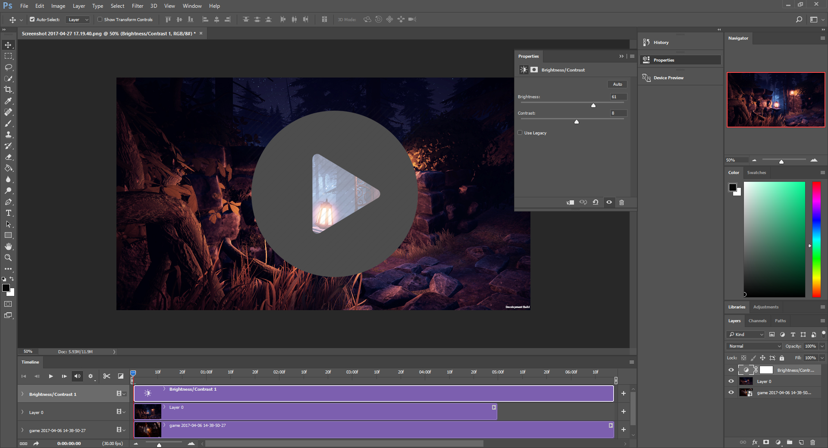Toggle Auto-Select checkbox
This screenshot has height=448, width=828.
point(32,19)
